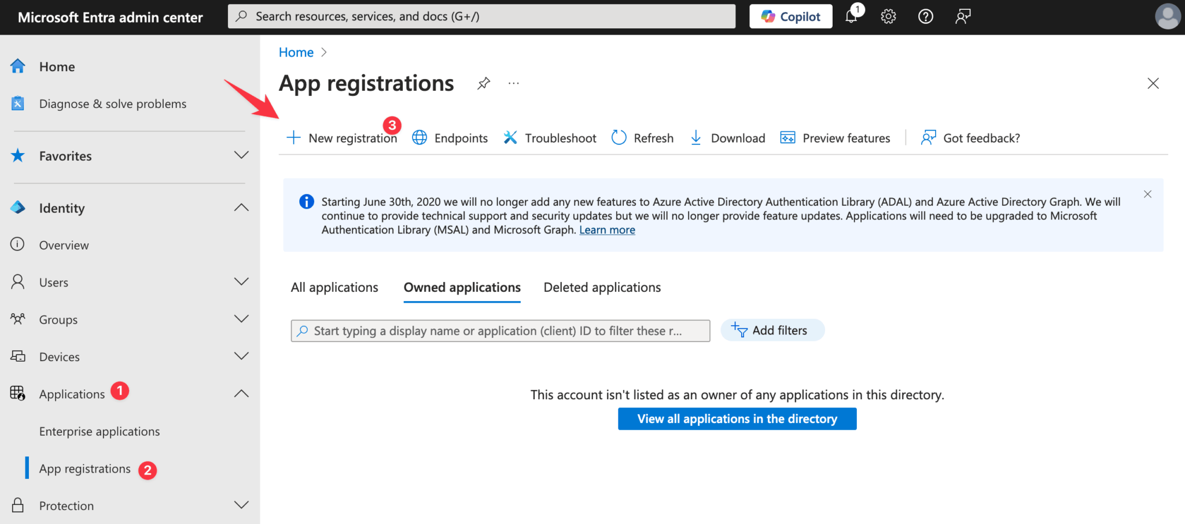Click the Preview features icon
This screenshot has height=524, width=1185.
[787, 137]
